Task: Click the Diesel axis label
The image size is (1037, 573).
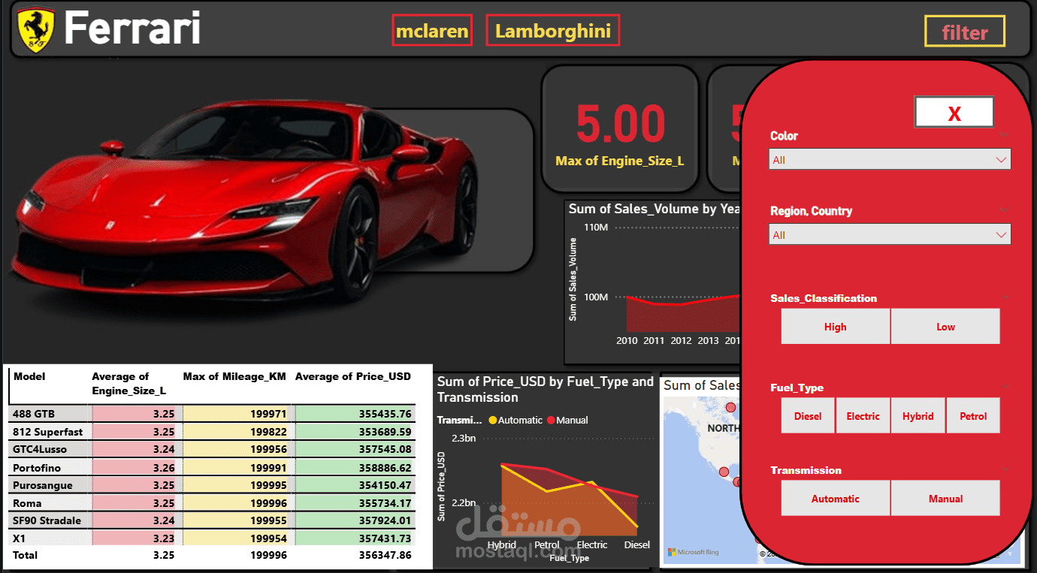Action: tap(637, 544)
